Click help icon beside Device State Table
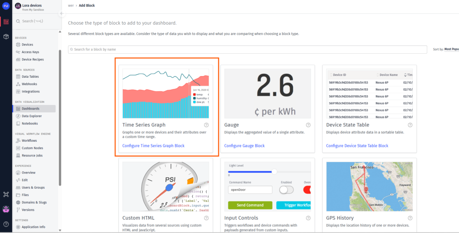This screenshot has height=233, width=459. (x=410, y=125)
